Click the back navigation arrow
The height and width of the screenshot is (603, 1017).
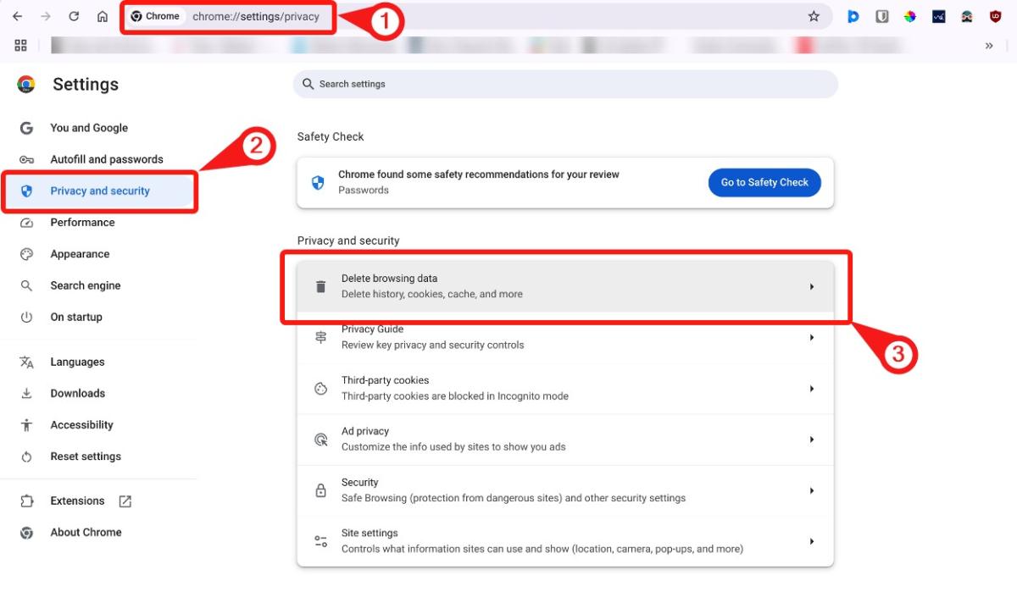[x=15, y=15]
